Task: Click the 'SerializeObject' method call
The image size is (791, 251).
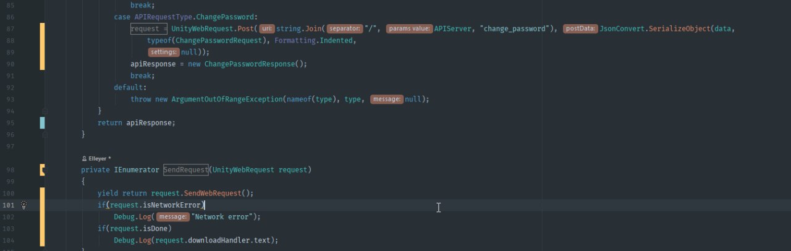Action: click(679, 28)
